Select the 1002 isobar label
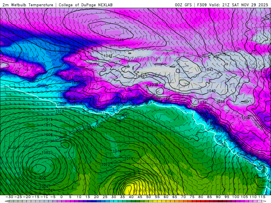The image size is (271, 203). pyautogui.click(x=46, y=153)
